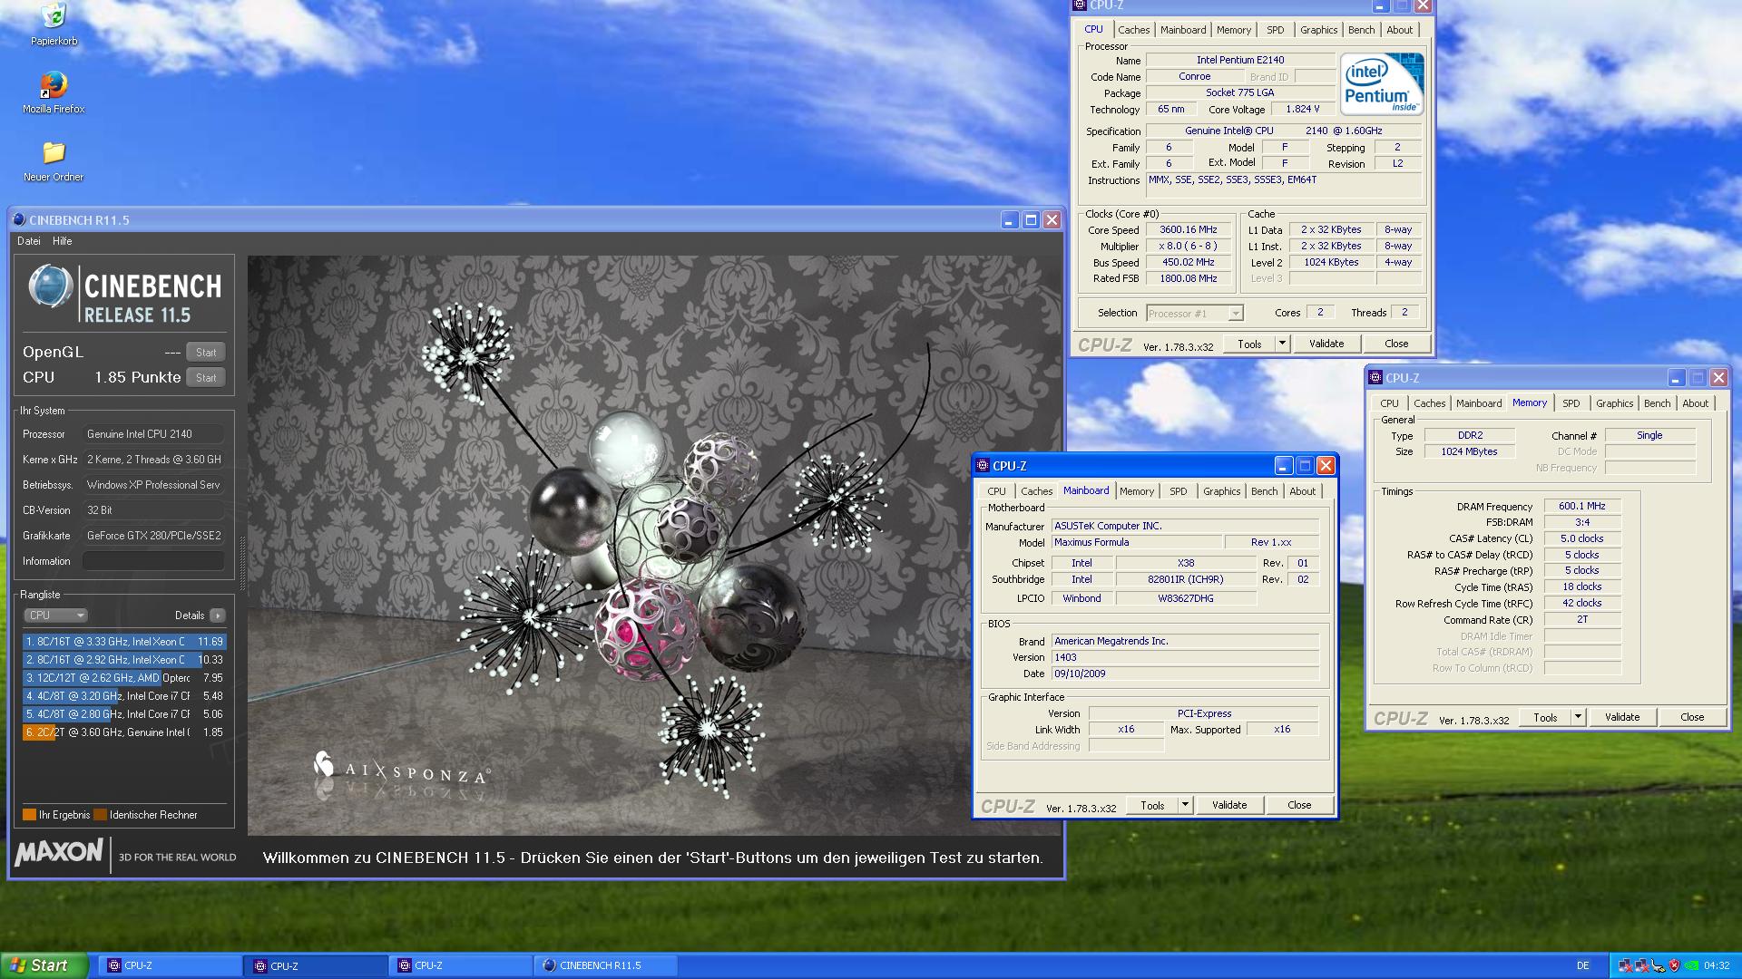
Task: Select ranking row 4C/8T @ 3.20 GHz
Action: pyautogui.click(x=123, y=696)
